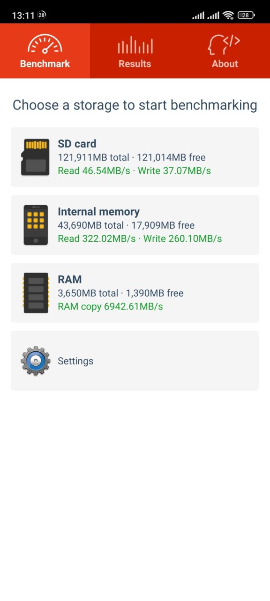Tap RAM copy 6942.61MB/s result text

pyautogui.click(x=110, y=307)
